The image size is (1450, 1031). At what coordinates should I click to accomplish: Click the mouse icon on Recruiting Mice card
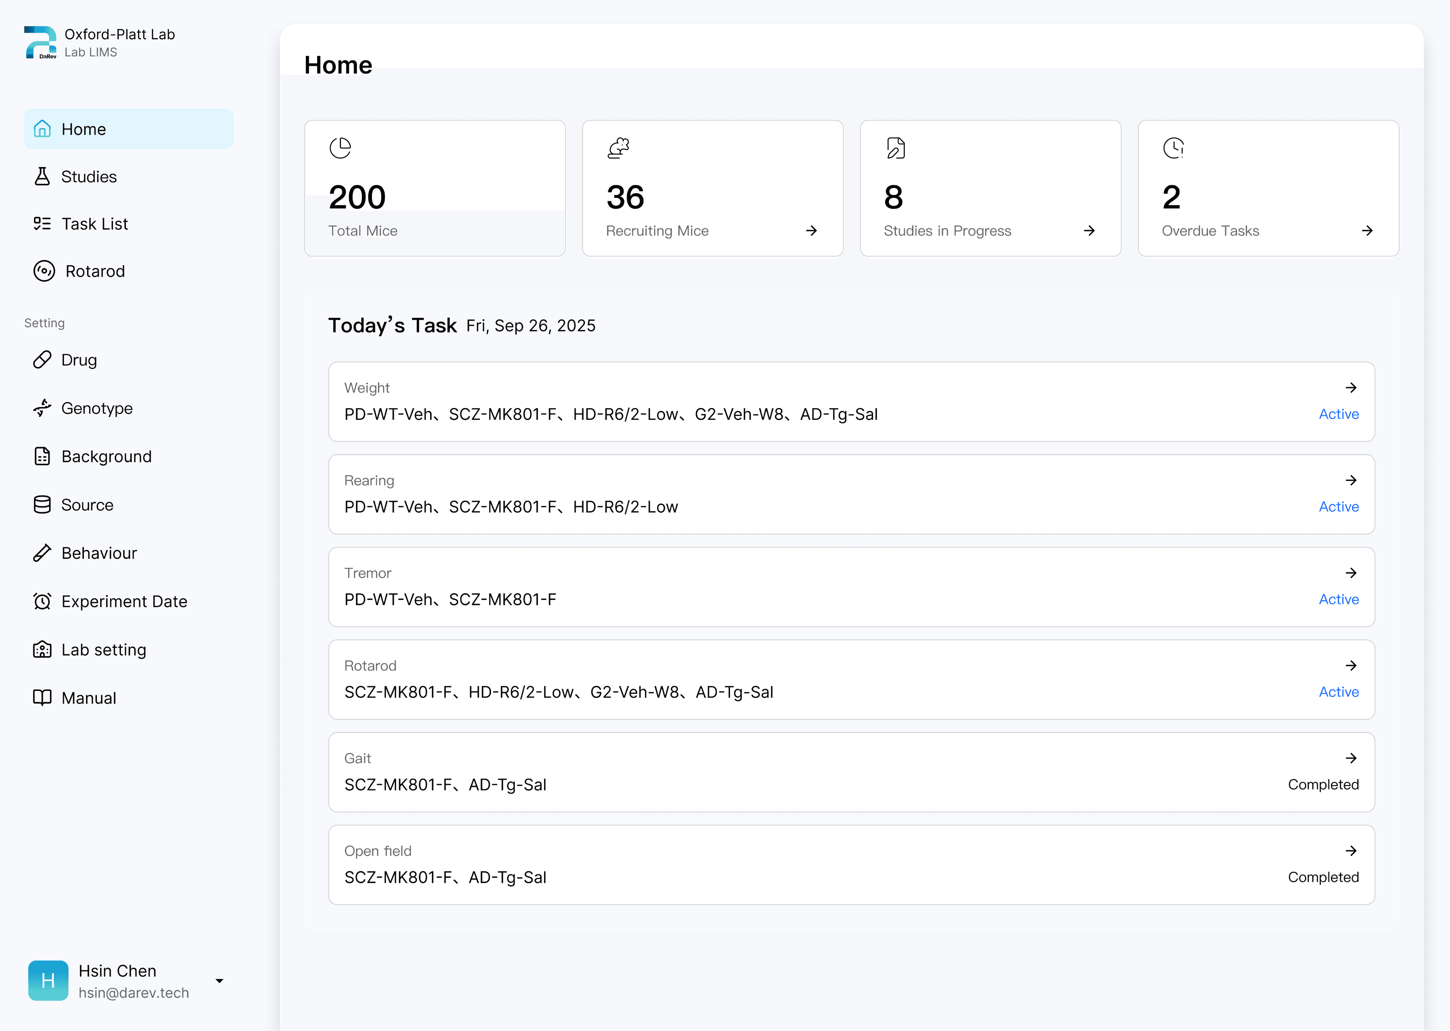click(x=619, y=148)
